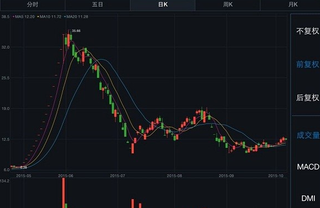
Task: Click the MA20 legend label
Action: pos(76,17)
